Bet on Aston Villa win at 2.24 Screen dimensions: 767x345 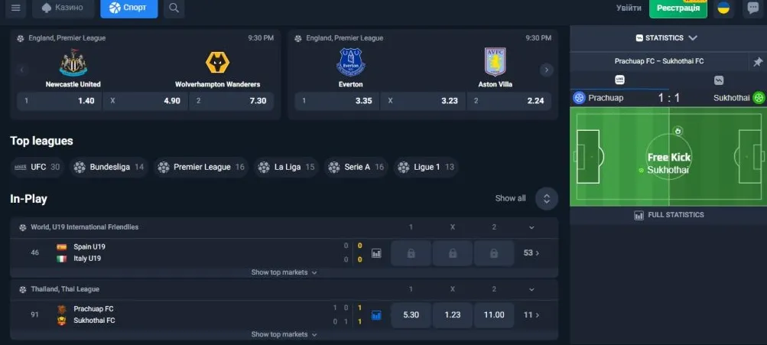(x=509, y=101)
